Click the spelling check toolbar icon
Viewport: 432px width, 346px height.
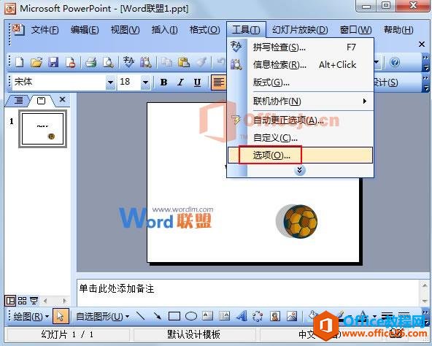pos(128,62)
